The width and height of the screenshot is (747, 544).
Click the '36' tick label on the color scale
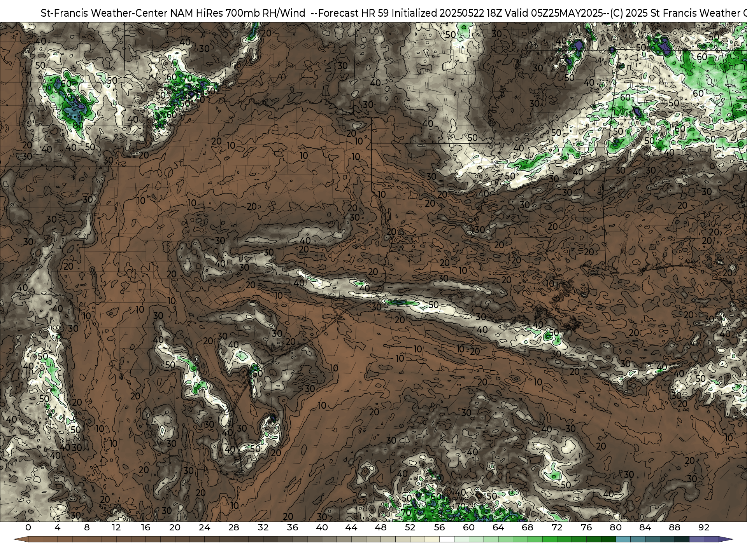click(293, 527)
